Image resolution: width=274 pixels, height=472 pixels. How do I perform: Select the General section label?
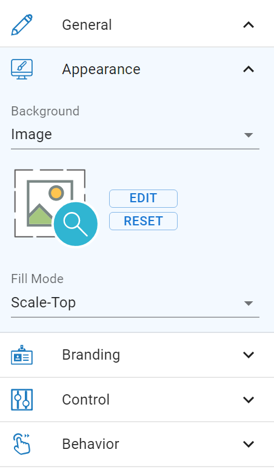[x=87, y=25]
